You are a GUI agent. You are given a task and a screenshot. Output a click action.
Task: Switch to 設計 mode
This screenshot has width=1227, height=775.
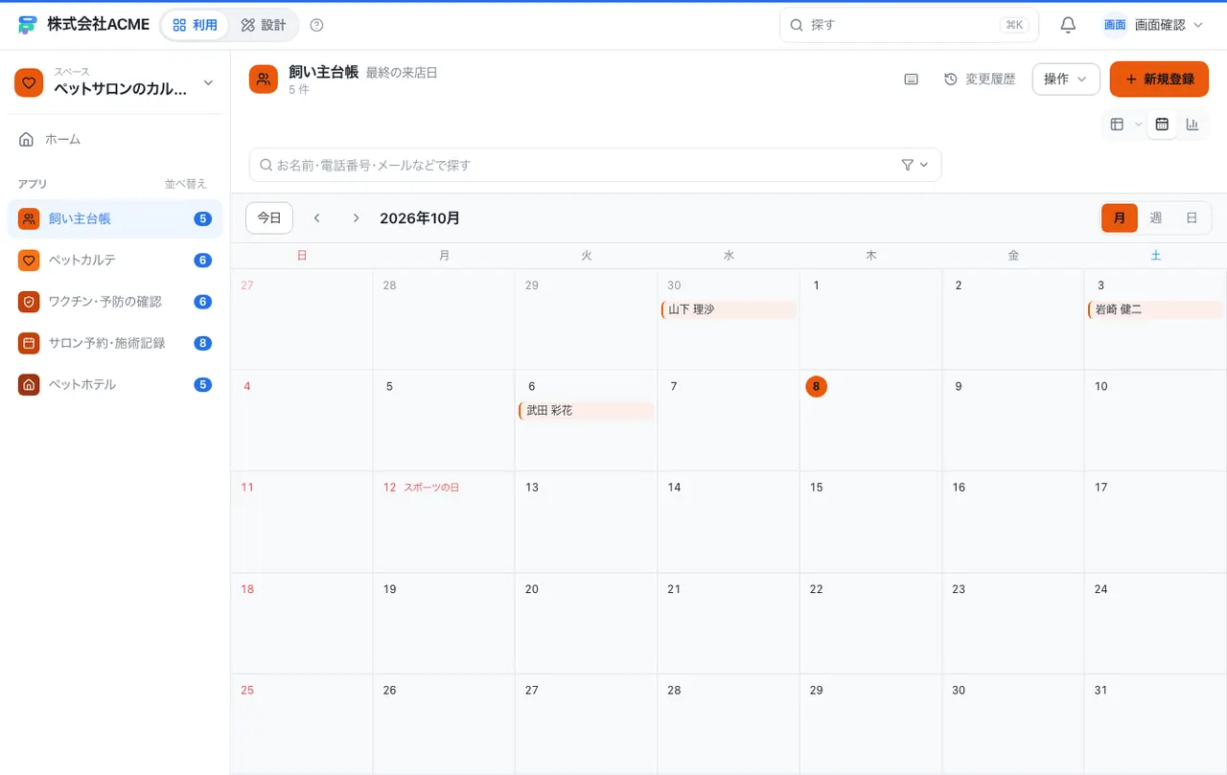[263, 25]
